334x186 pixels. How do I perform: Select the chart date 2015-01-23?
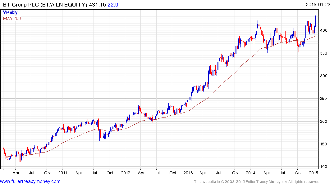[318, 4]
